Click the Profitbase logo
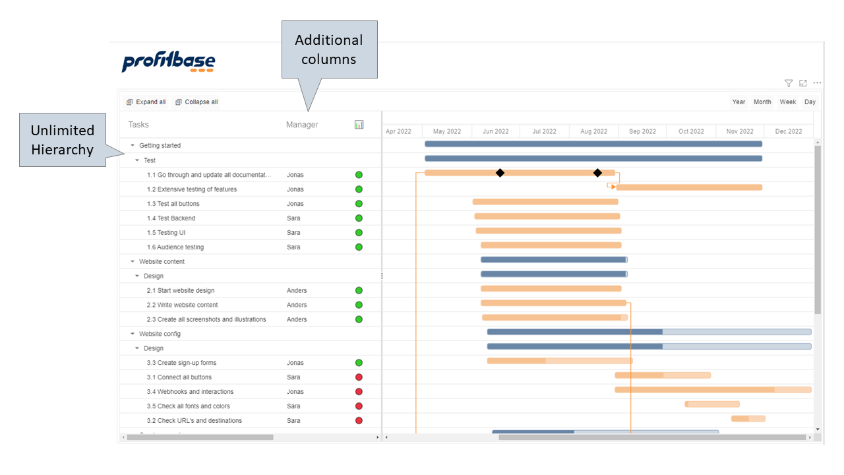844x475 pixels. click(x=169, y=63)
